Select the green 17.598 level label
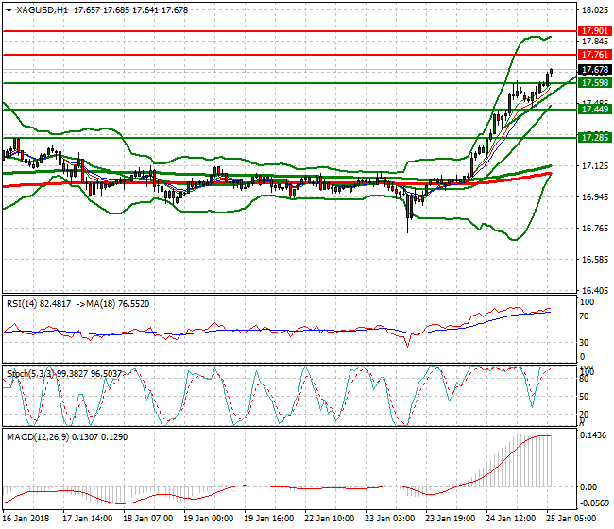 (x=594, y=83)
